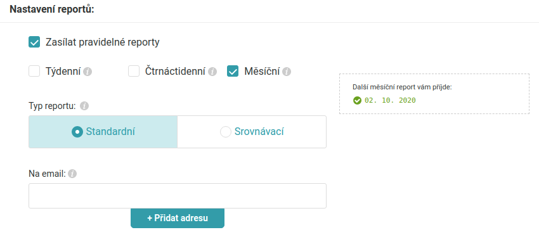Viewport: 539px width, 244px height.
Task: Disable the Měsíční monthly report checkbox
Action: coord(233,72)
